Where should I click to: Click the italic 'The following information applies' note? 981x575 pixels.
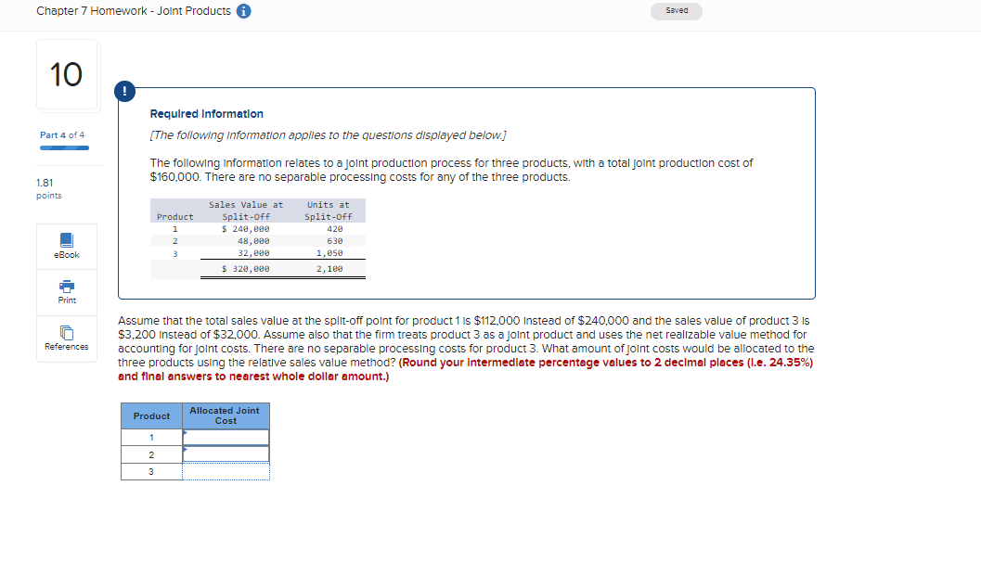[328, 135]
